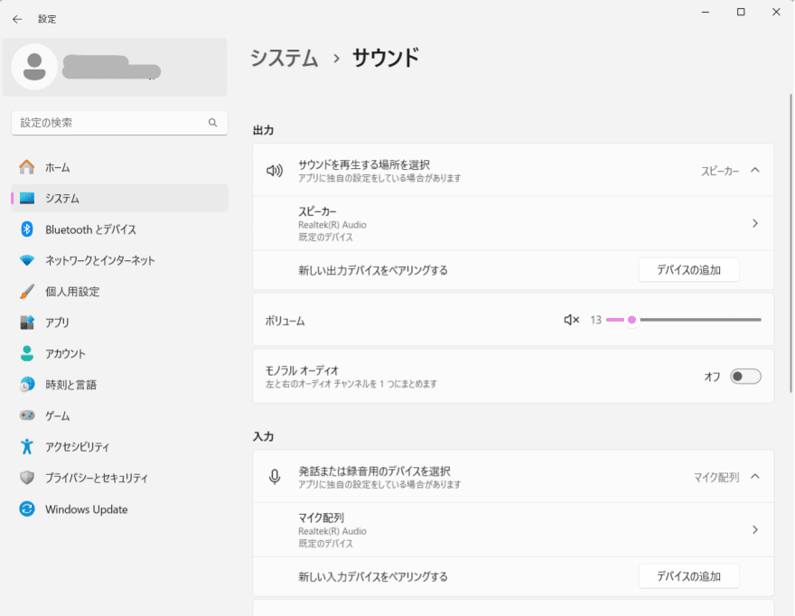Screen dimensions: 795x616
Task: Collapse the 発話または録音用のデバイスを選択 section
Action: click(755, 476)
